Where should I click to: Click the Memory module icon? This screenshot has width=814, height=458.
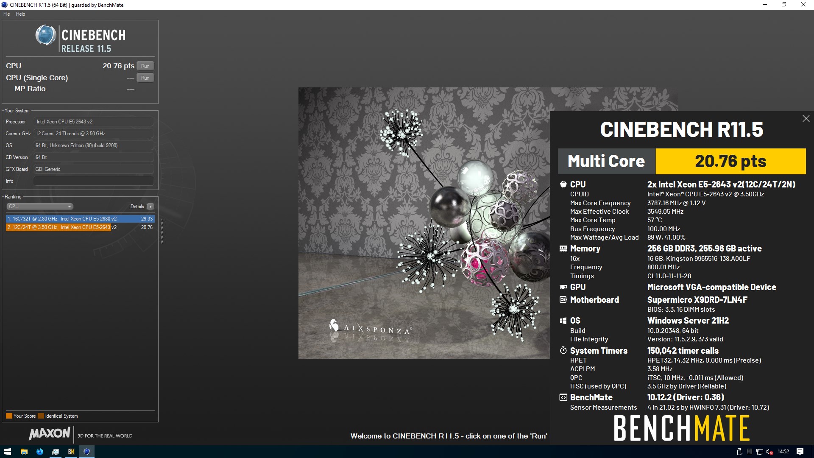coord(563,249)
